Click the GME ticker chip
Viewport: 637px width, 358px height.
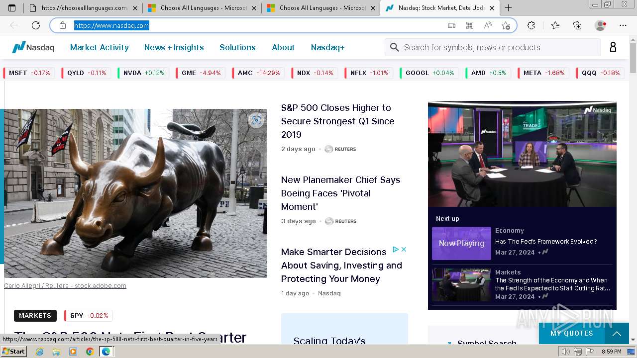click(201, 73)
